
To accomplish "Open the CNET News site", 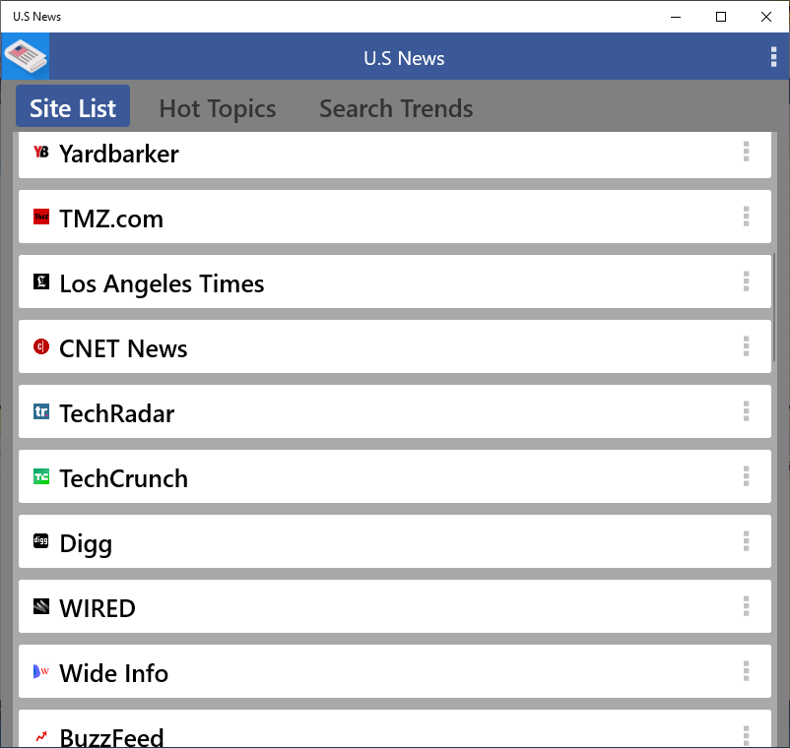I will pyautogui.click(x=394, y=346).
